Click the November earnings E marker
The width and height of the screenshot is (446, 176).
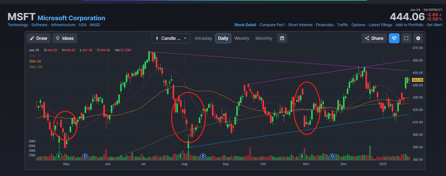302,156
